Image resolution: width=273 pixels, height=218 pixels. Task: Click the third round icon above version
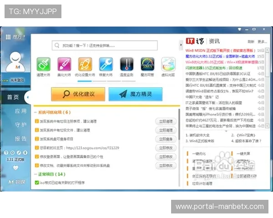pyautogui.click(x=19, y=153)
